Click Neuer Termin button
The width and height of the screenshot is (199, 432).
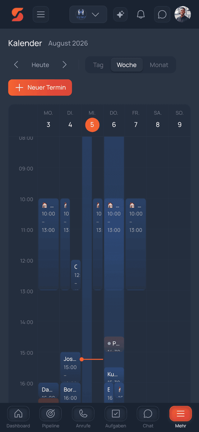[x=40, y=87]
